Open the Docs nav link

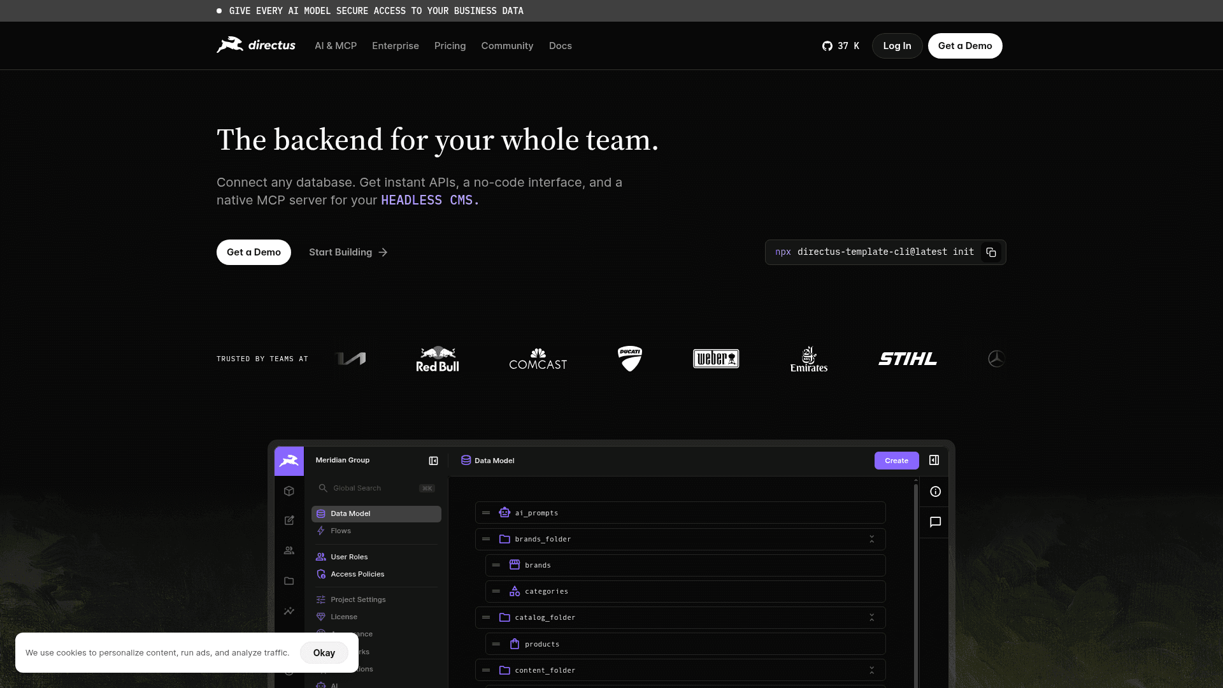561,46
